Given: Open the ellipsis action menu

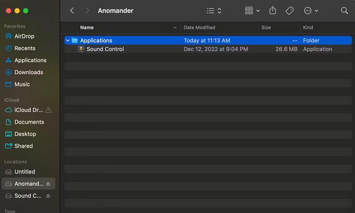Looking at the screenshot, I should 311,11.
